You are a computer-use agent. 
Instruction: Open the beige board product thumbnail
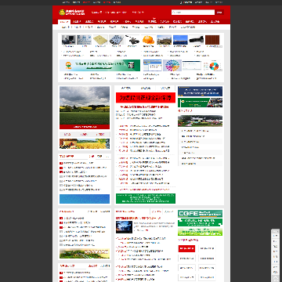(x=100, y=40)
